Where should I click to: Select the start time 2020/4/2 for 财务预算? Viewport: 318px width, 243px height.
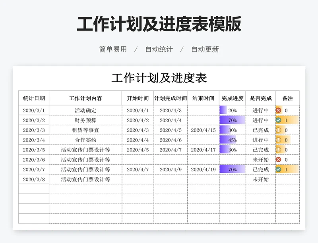[x=138, y=120]
